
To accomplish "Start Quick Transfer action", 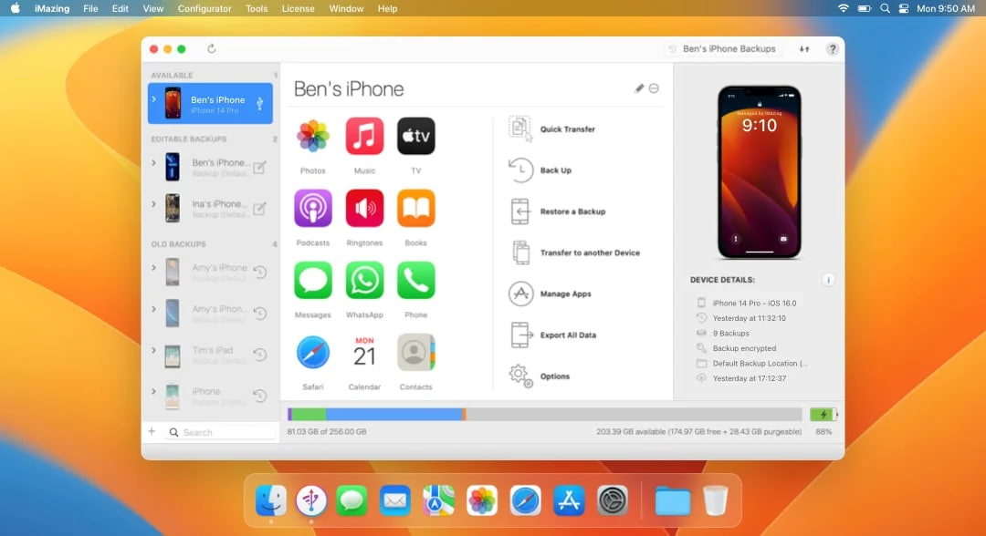I will click(566, 129).
